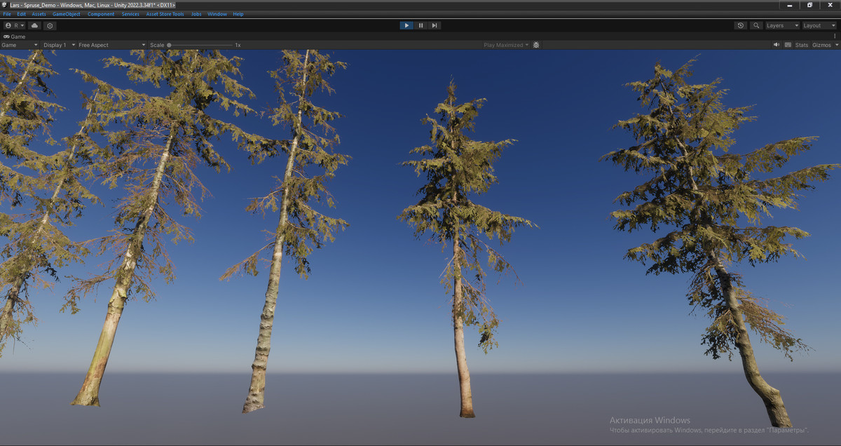Open the Window menu

(x=217, y=13)
